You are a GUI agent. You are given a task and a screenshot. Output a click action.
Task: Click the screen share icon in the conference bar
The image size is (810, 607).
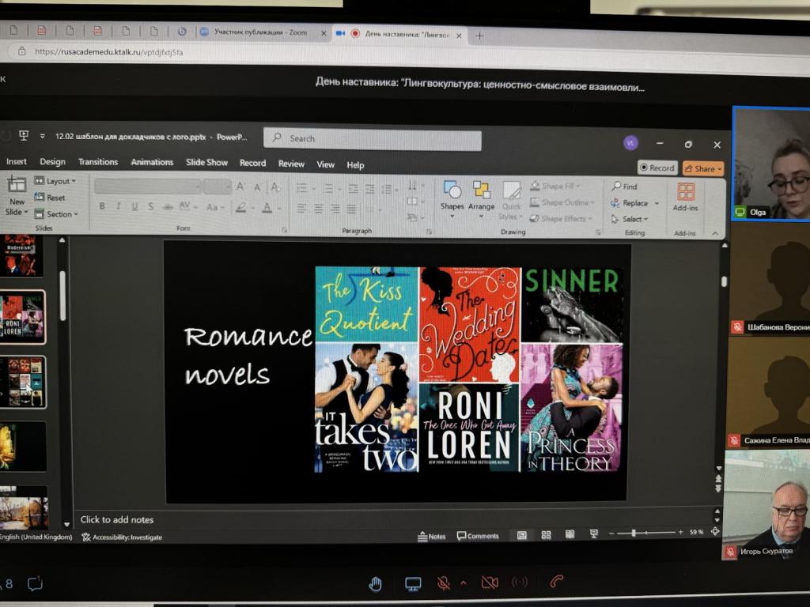pos(413,584)
